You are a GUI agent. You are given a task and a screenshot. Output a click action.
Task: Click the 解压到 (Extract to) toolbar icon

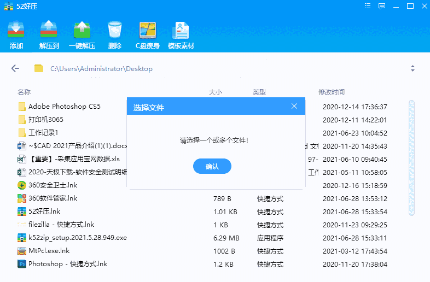[x=49, y=30]
